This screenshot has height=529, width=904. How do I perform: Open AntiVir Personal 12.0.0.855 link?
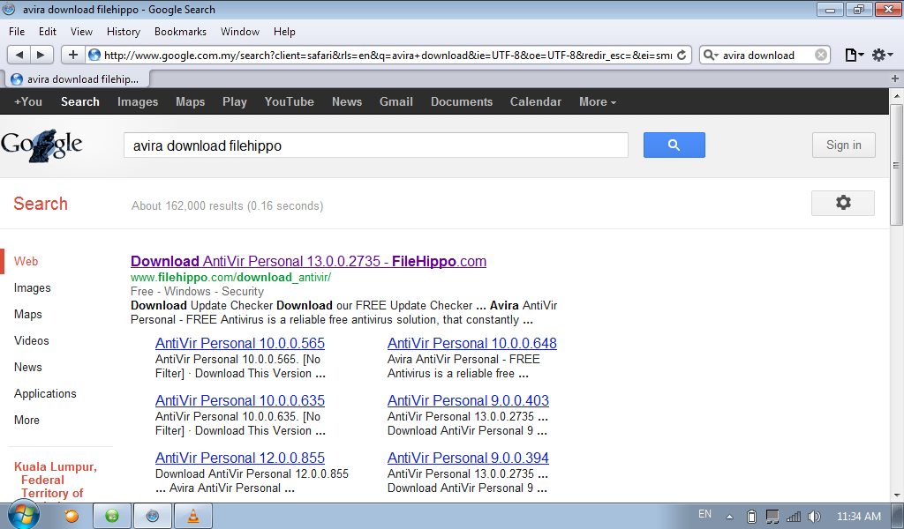(x=240, y=458)
